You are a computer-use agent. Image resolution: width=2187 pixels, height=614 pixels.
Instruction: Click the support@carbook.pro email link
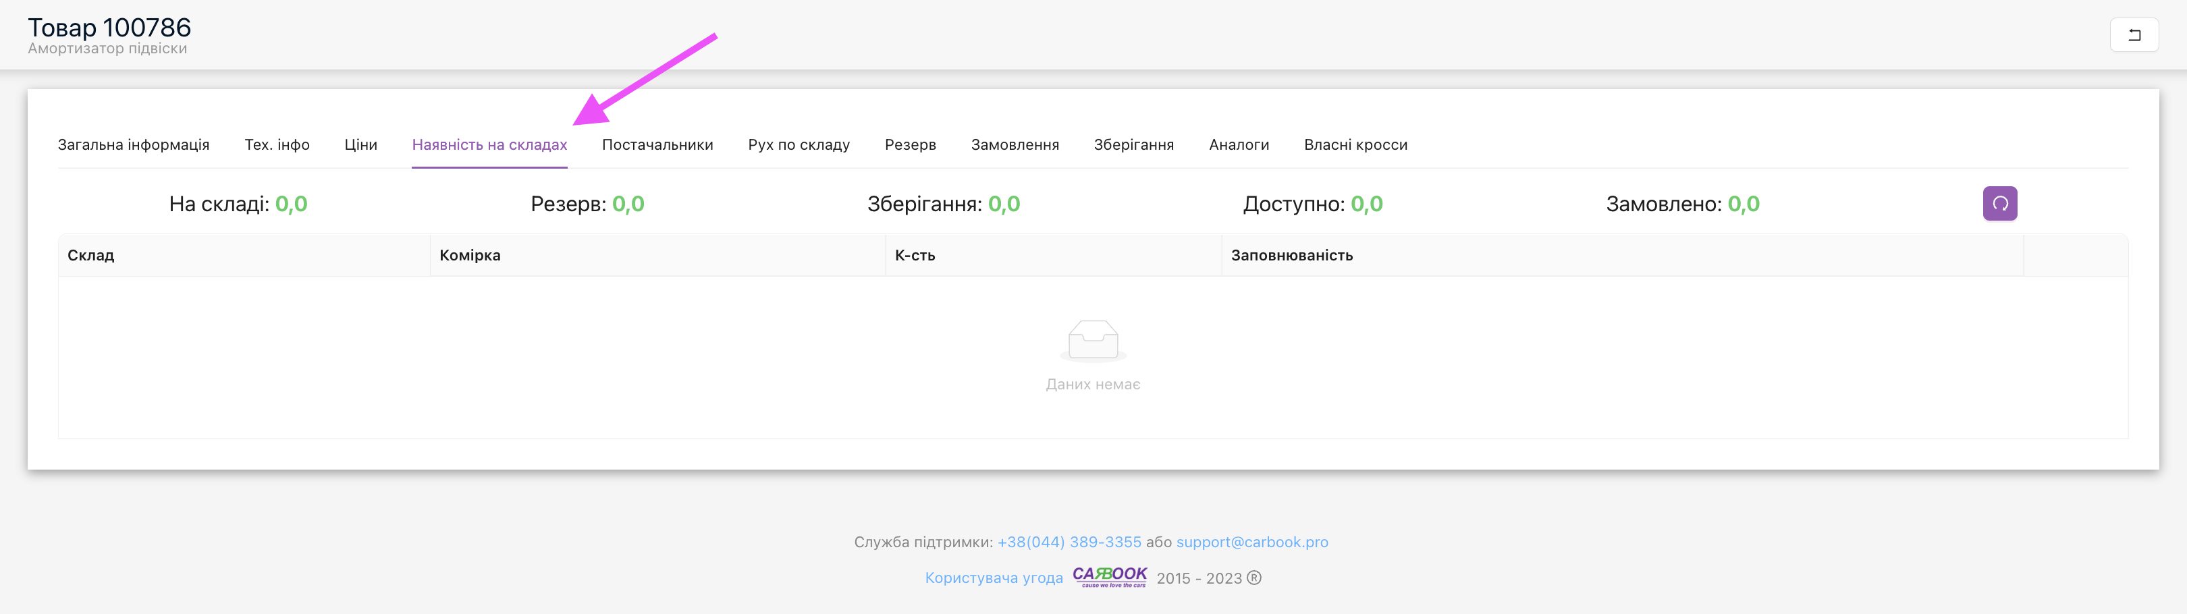[1251, 542]
